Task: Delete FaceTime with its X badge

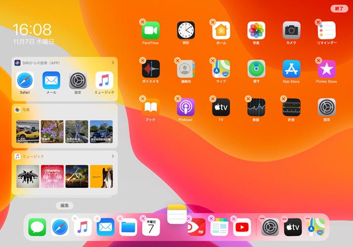Action: click(x=143, y=22)
